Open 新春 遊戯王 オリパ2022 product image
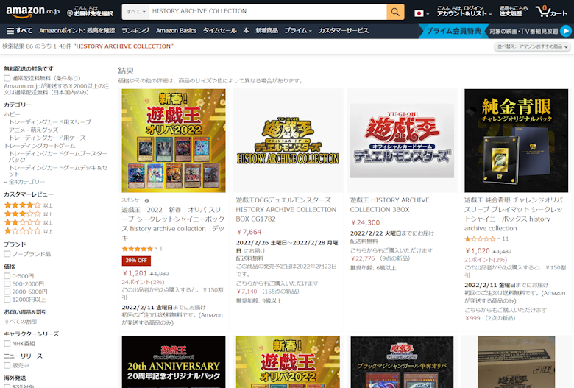 click(x=174, y=141)
